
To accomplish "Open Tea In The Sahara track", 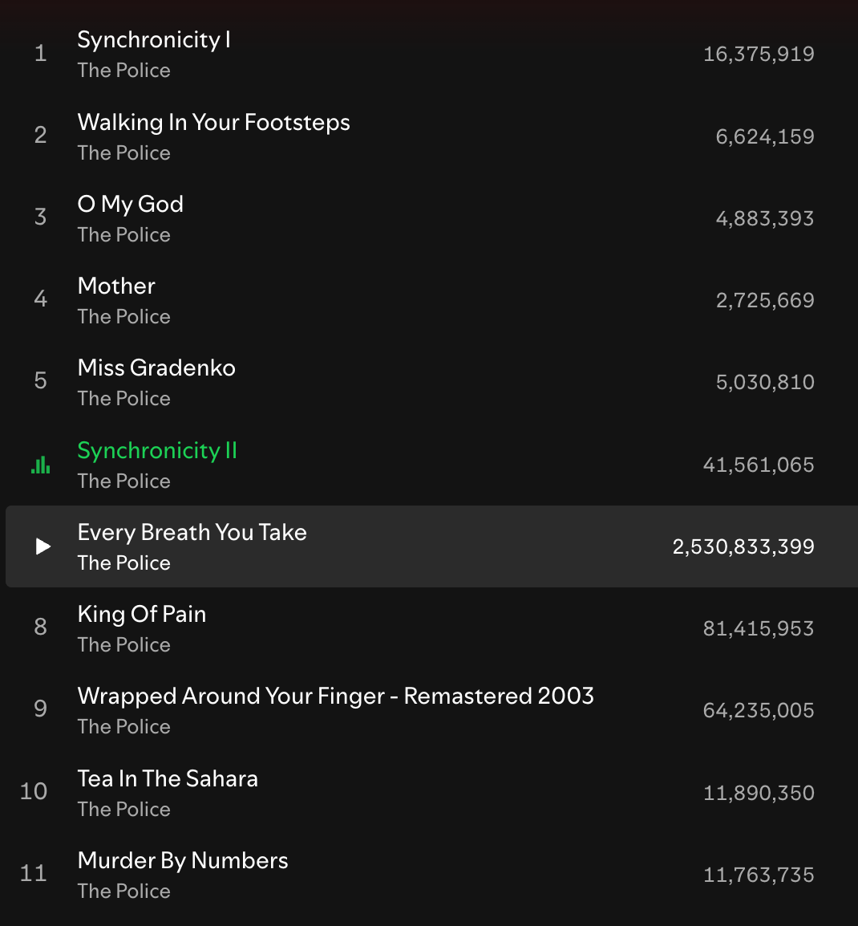I will pyautogui.click(x=168, y=779).
